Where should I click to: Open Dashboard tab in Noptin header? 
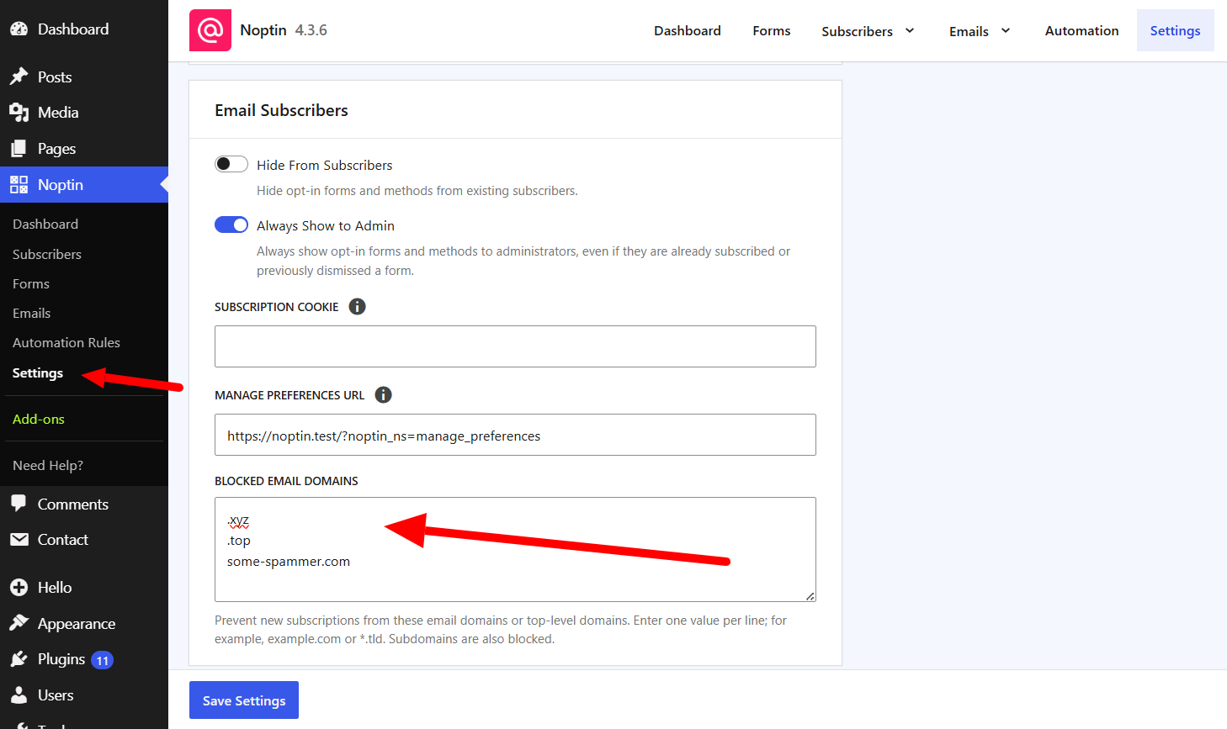688,30
